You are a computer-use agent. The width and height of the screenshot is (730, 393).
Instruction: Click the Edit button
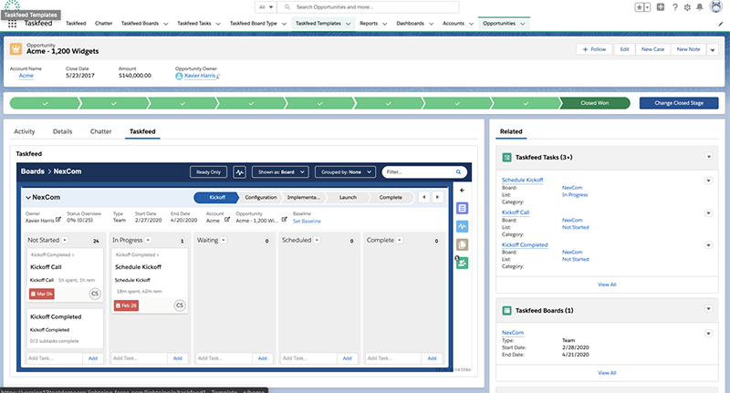pyautogui.click(x=625, y=49)
